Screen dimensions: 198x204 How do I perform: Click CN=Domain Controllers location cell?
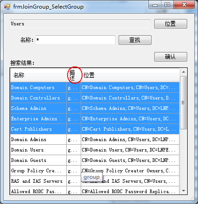[x=130, y=98]
